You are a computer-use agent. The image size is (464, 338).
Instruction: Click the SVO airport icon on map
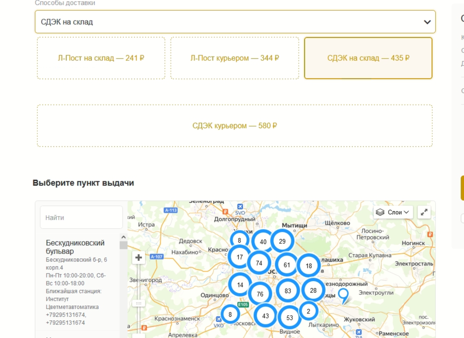point(240,206)
